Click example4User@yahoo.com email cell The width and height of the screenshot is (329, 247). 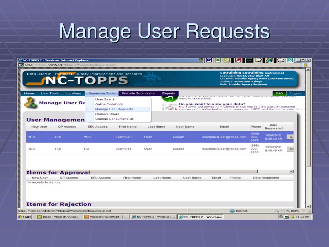(x=224, y=149)
